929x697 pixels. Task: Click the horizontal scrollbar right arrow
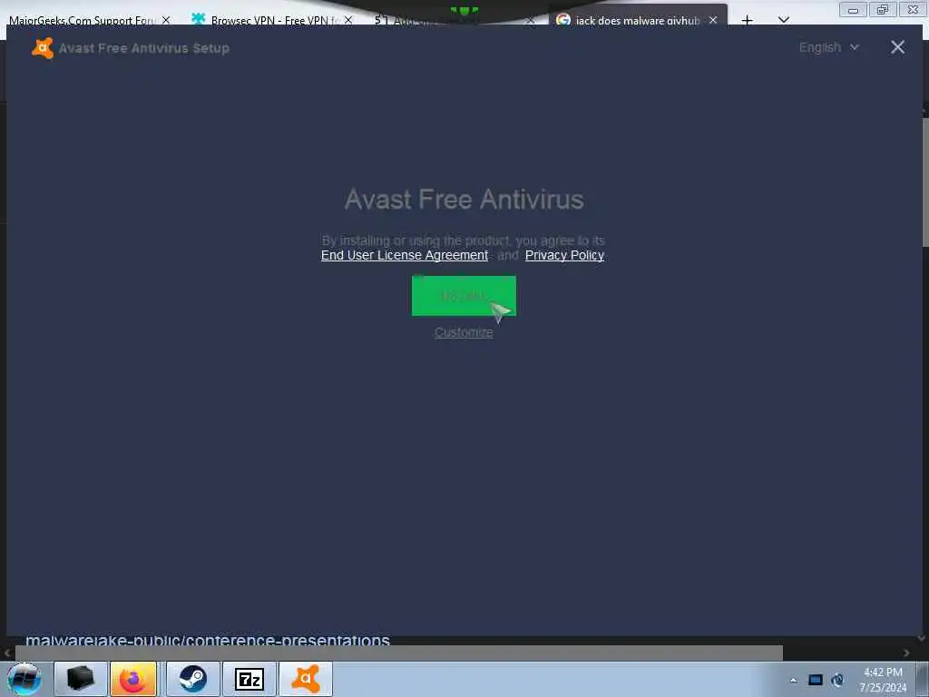point(906,653)
